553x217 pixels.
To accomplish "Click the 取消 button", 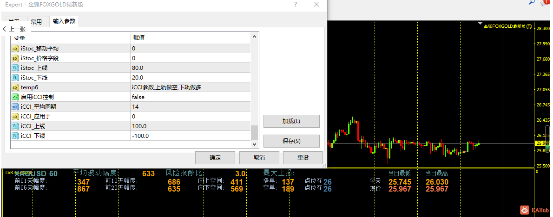I will [259, 158].
